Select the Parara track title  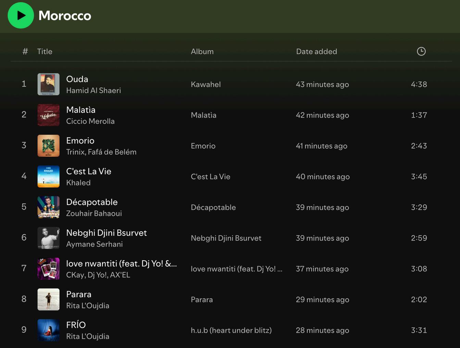(x=79, y=294)
